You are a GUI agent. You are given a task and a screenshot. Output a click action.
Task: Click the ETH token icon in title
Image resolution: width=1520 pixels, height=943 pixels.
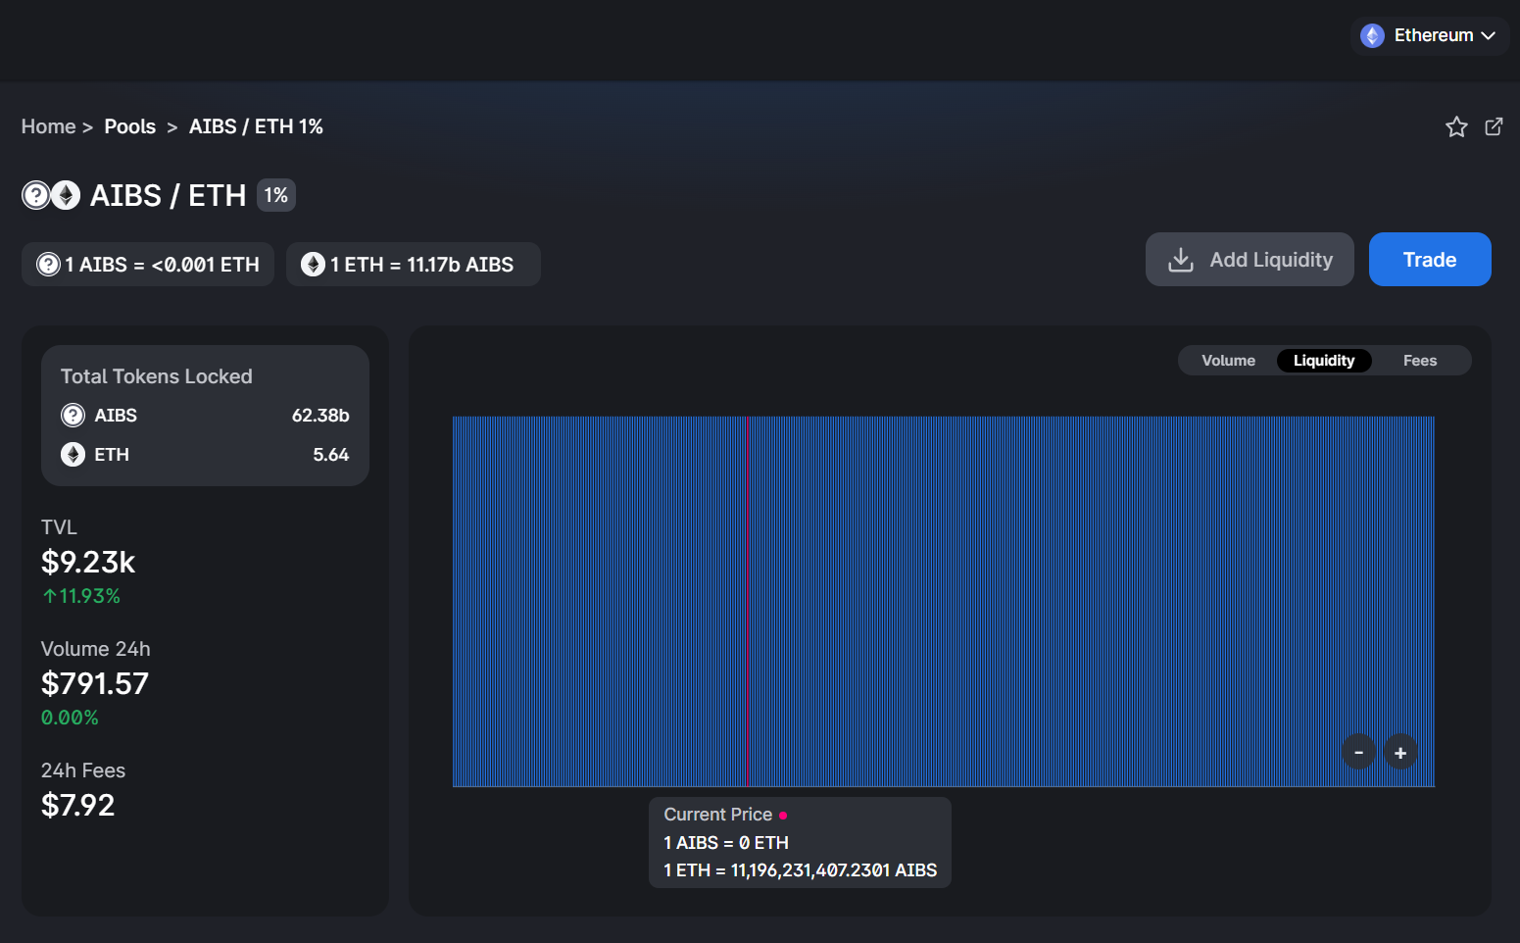[x=66, y=195]
